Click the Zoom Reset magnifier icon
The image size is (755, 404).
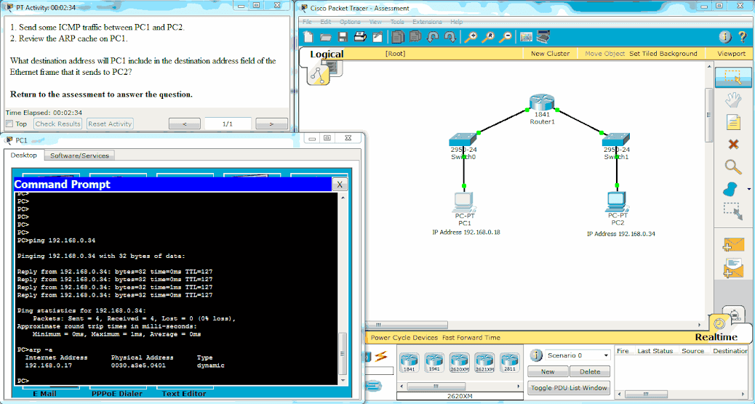coord(488,37)
